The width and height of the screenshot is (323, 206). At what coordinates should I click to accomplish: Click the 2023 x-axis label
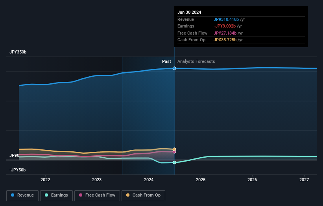click(97, 180)
